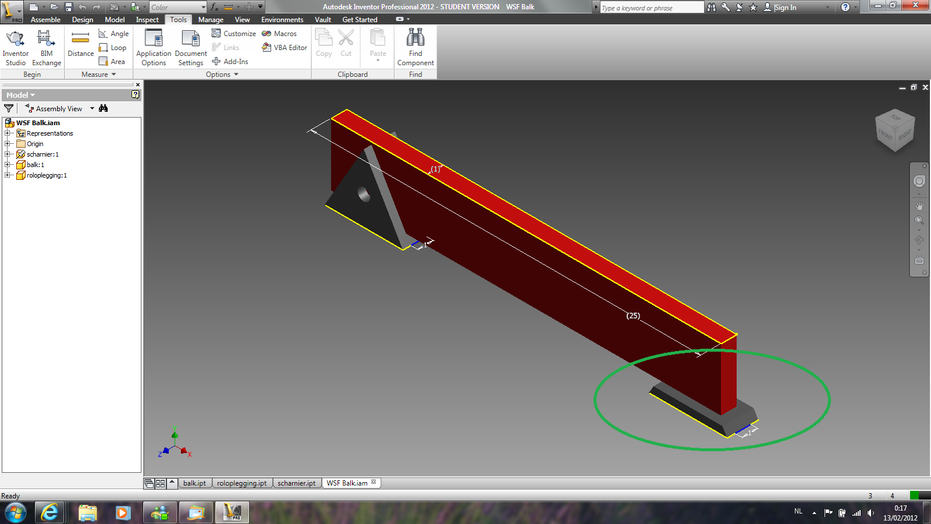Open Internet Explorer from taskbar
931x524 pixels.
pos(50,512)
